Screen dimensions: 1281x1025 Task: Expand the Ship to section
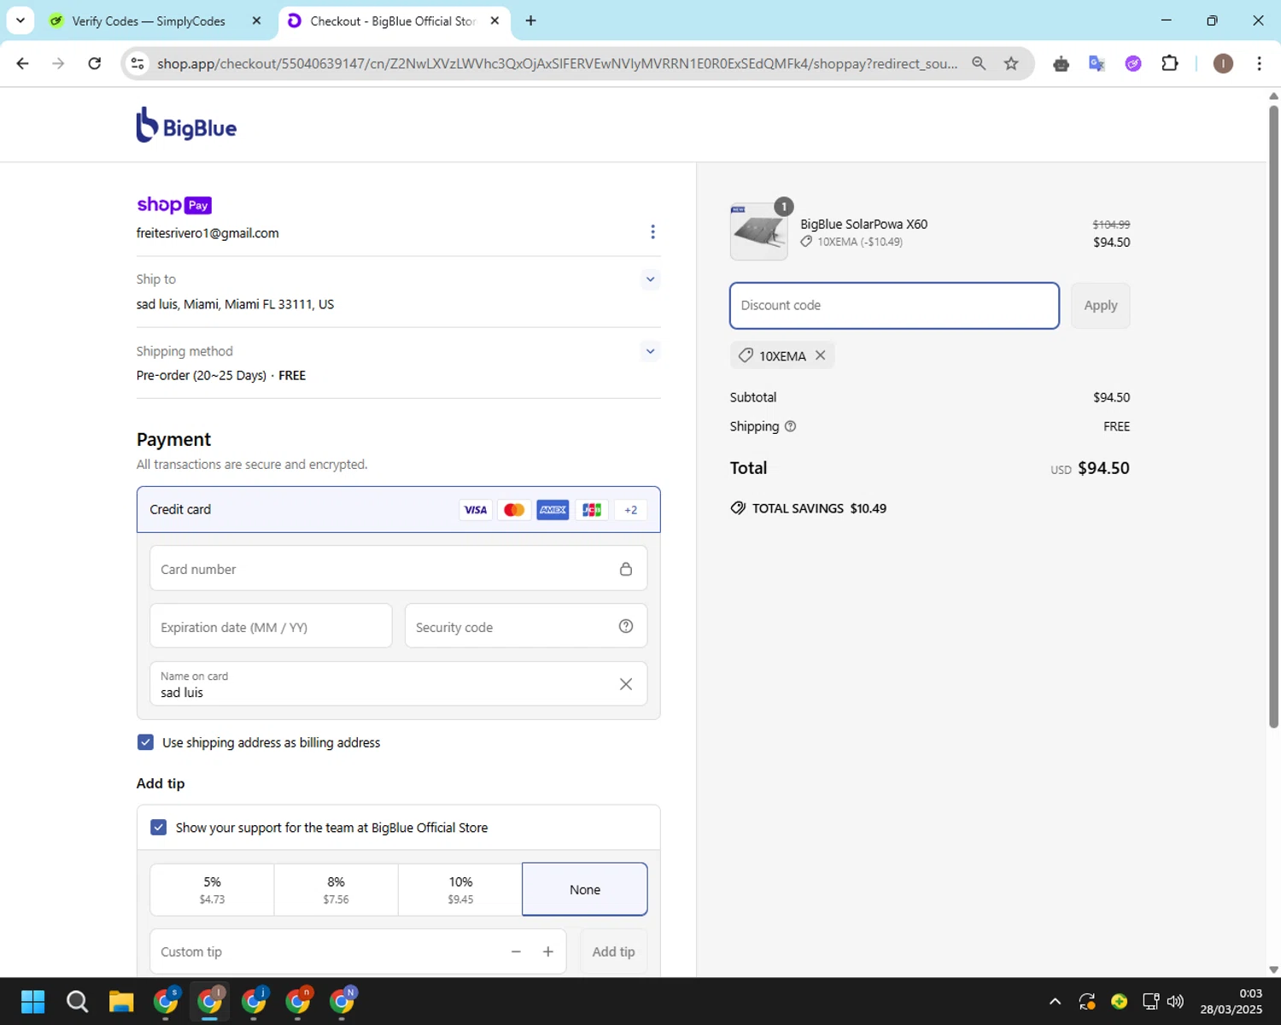pyautogui.click(x=650, y=279)
